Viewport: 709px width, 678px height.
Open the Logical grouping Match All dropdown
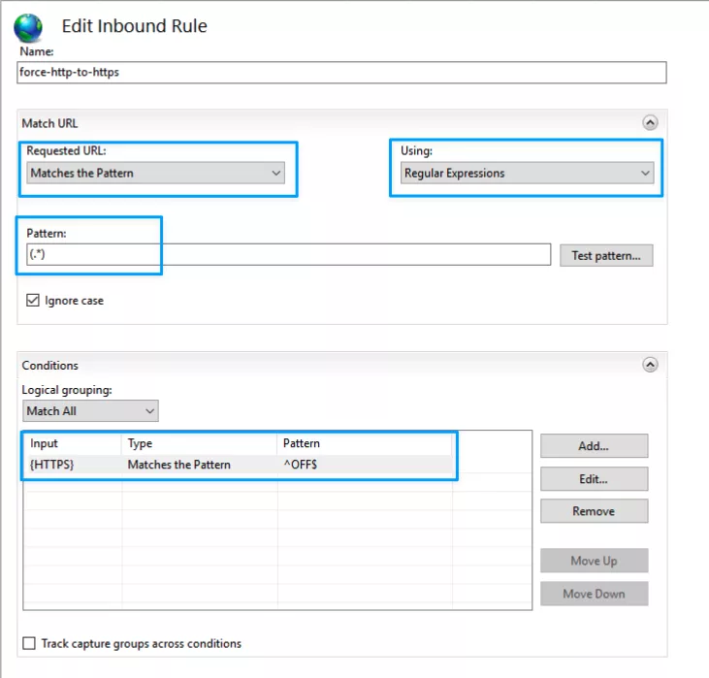90,411
